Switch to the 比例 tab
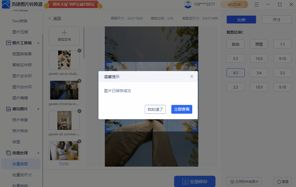The width and height of the screenshot is (296, 187). [241, 20]
